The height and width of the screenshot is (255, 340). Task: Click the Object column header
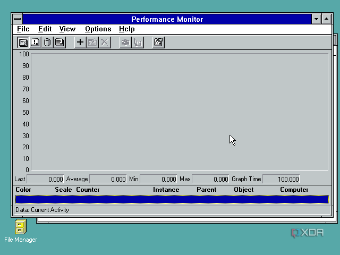pos(244,190)
